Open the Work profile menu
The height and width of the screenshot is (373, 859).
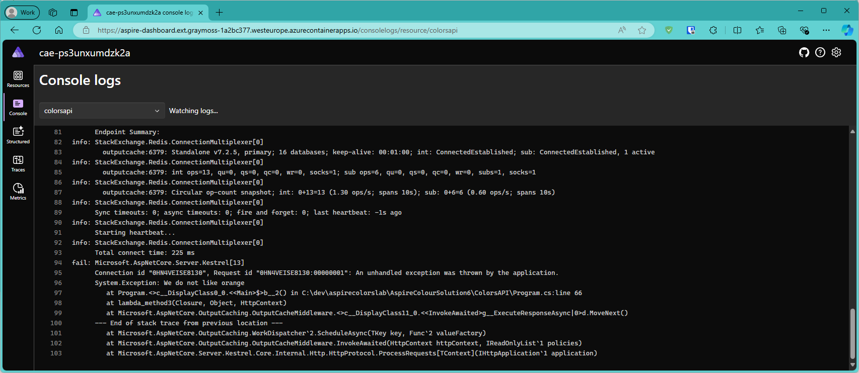[22, 12]
